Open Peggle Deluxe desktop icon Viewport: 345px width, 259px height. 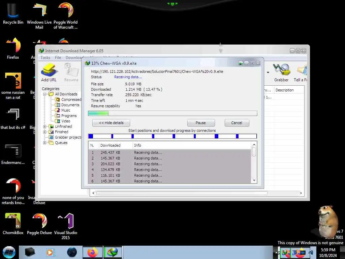(39, 224)
